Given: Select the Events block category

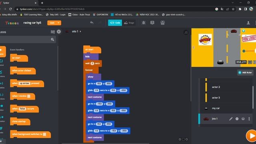Looking at the screenshot, I should click(2, 52).
